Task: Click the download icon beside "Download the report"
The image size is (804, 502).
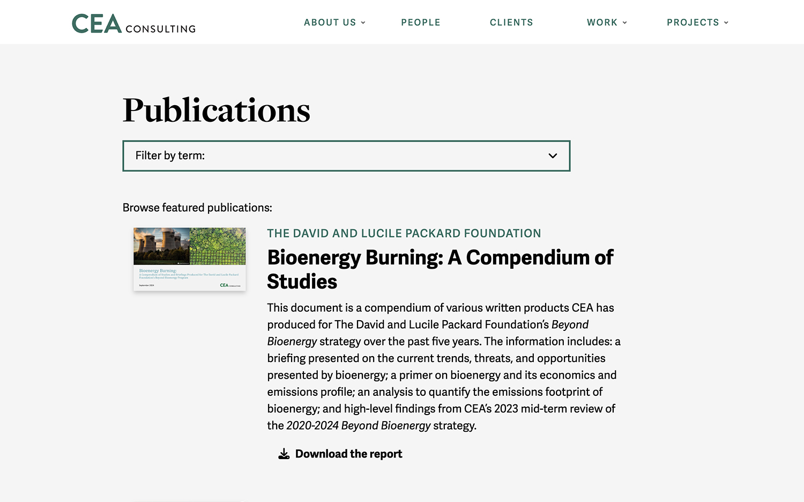Action: [x=282, y=453]
